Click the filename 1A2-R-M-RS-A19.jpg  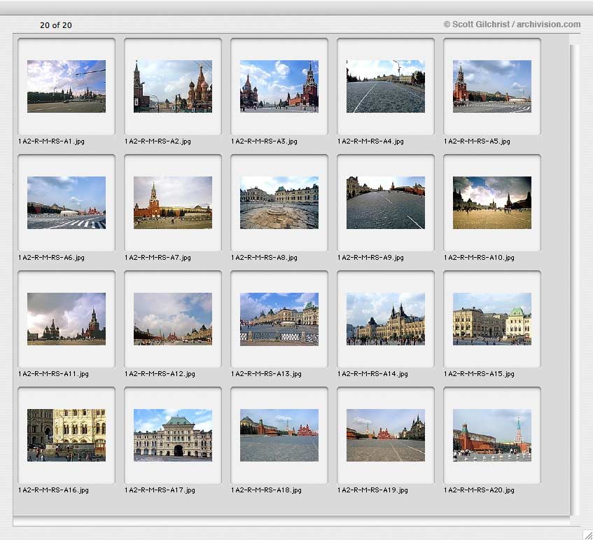[x=373, y=490]
